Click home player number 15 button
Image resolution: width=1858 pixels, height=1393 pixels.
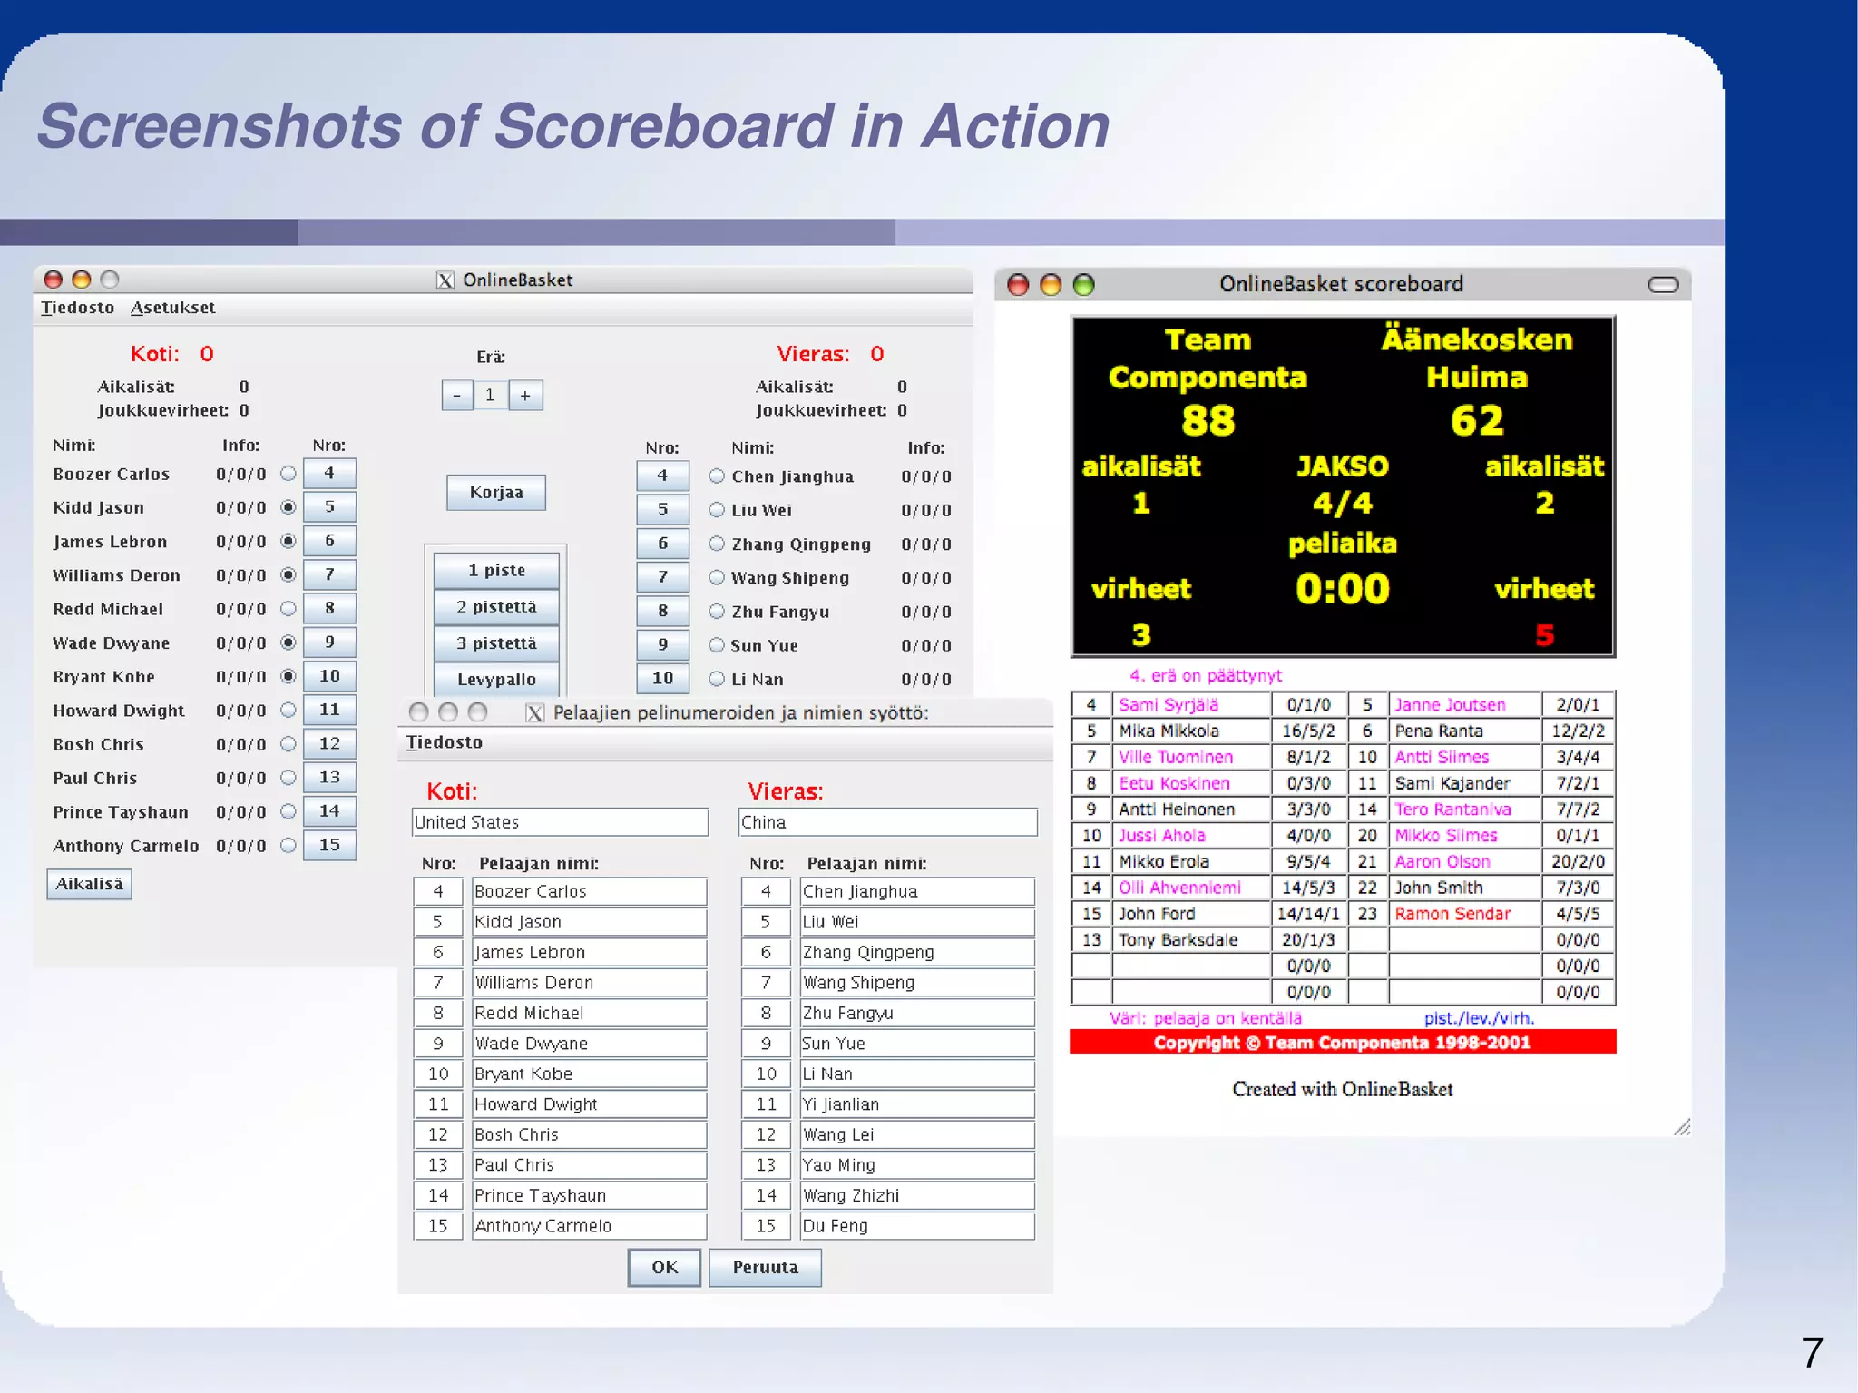pyautogui.click(x=329, y=845)
